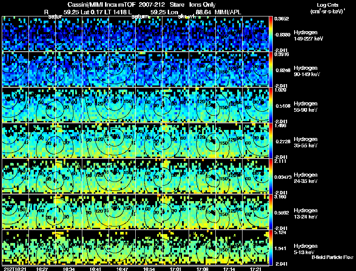Open the 149-227 keV panel above 17:21
The width and height of the screenshot is (356, 271).
coord(255,34)
